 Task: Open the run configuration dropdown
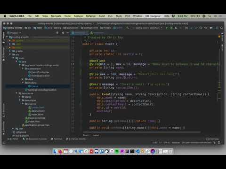point(147,28)
